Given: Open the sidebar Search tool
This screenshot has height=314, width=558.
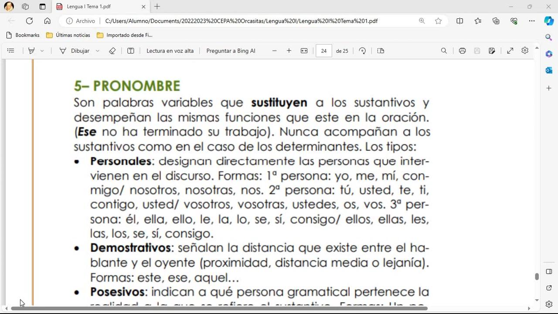Looking at the screenshot, I should tap(549, 38).
